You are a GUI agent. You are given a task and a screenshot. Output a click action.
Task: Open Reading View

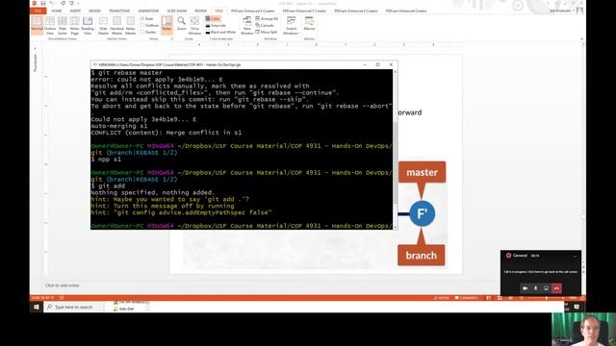88,25
